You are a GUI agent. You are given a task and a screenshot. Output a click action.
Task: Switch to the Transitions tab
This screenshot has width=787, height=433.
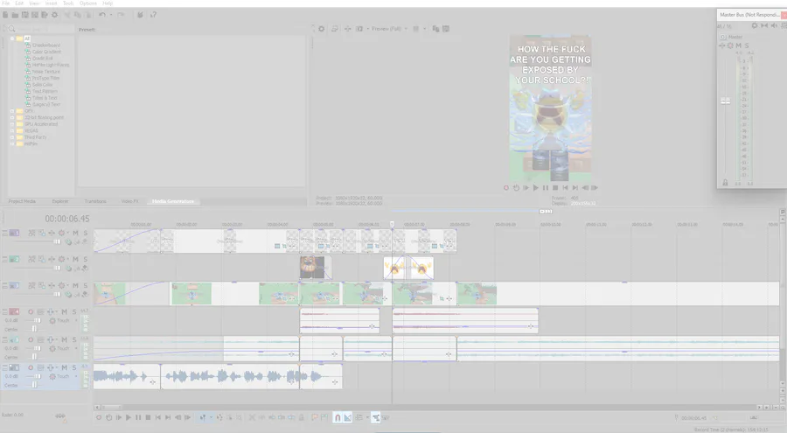[x=95, y=201]
